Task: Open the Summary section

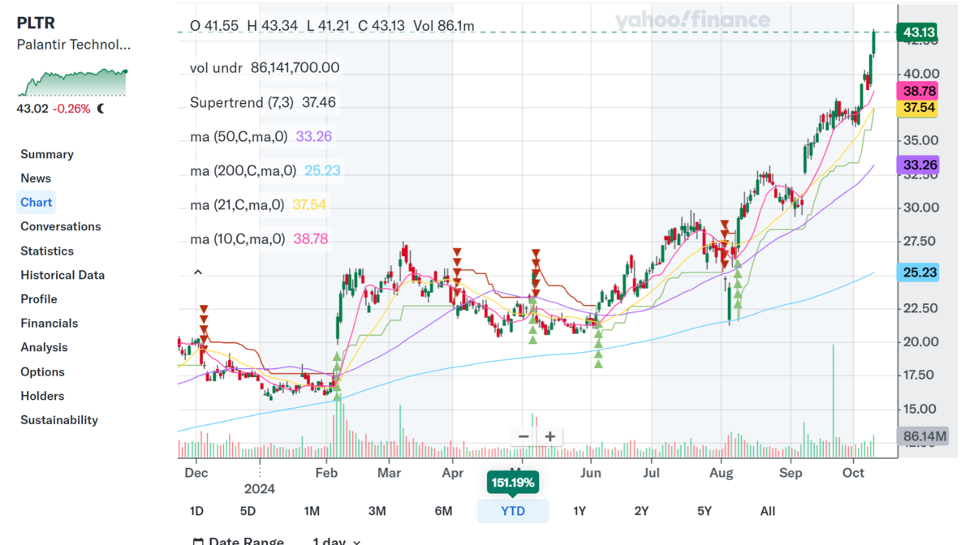Action: [47, 154]
